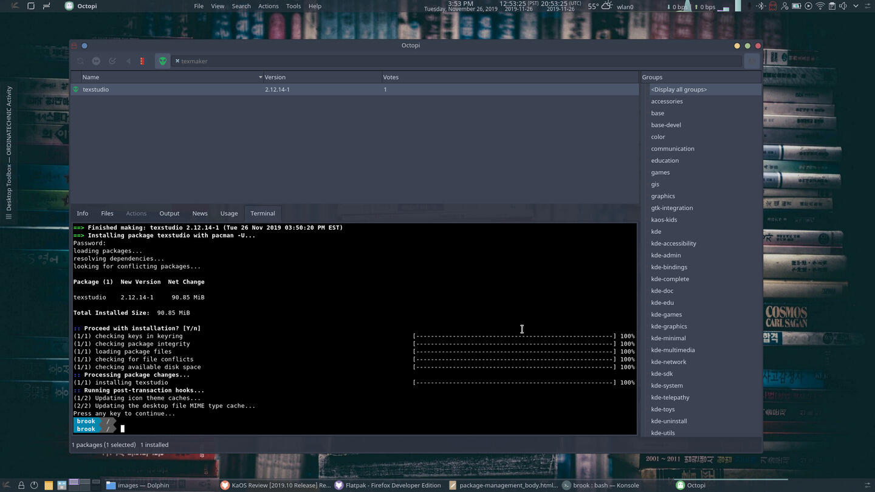Viewport: 875px width, 492px height.
Task: Select the education group
Action: click(x=665, y=160)
